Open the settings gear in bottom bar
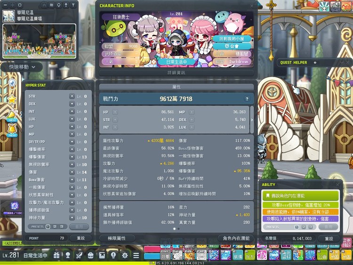This screenshot has width=353, height=265. point(125,255)
